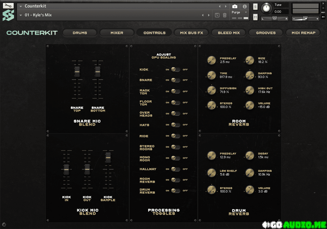This screenshot has width=327, height=229.
Task: Click the instrument info icon
Action: (x=244, y=7)
